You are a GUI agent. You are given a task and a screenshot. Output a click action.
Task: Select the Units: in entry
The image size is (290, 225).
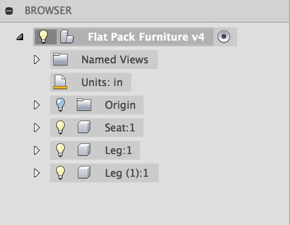click(91, 82)
